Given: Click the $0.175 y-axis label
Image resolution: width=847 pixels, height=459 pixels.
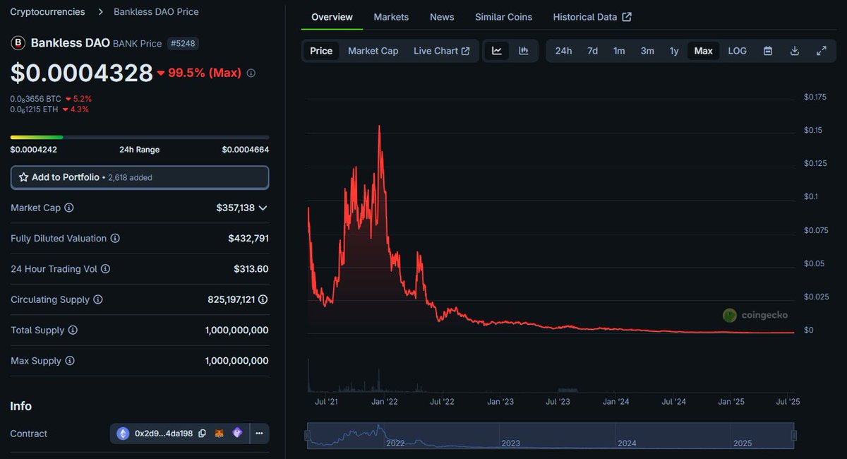Looking at the screenshot, I should point(815,97).
